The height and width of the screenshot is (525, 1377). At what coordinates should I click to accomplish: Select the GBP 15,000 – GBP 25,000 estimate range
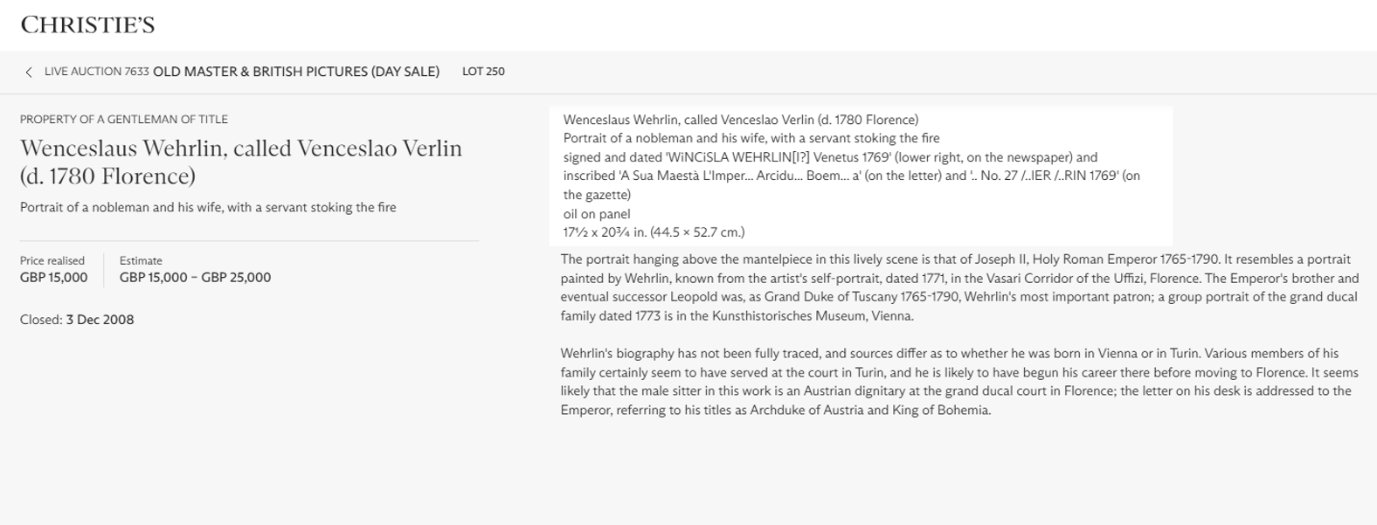tap(195, 278)
